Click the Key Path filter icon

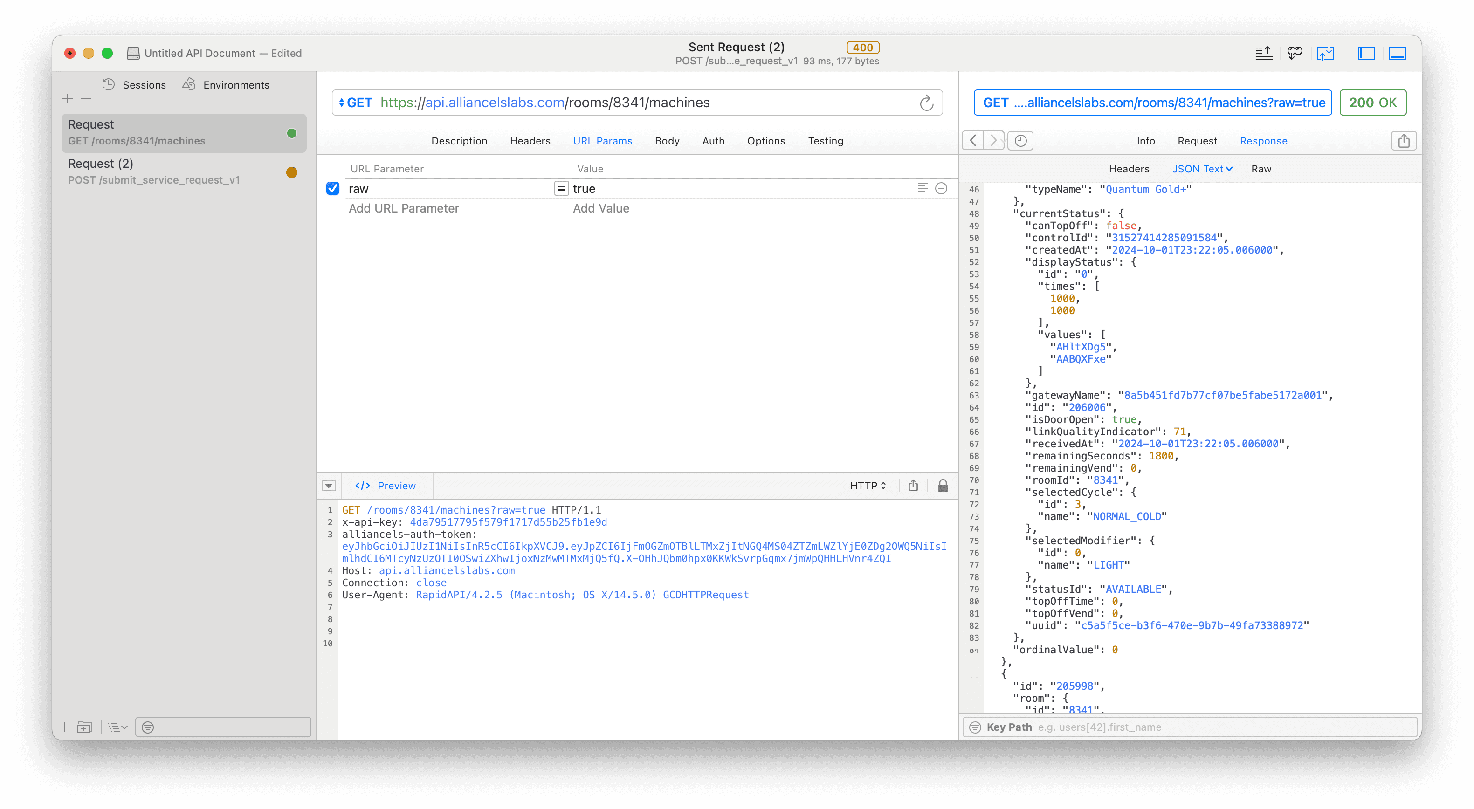pyautogui.click(x=974, y=727)
